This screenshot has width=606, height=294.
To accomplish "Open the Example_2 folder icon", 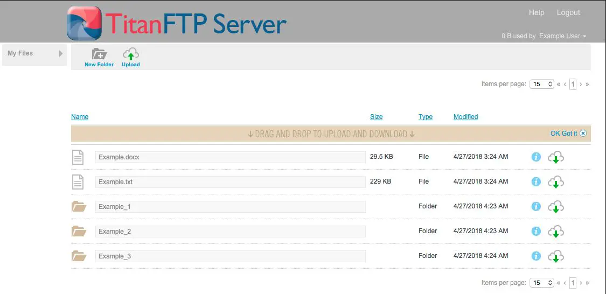I will click(x=79, y=232).
